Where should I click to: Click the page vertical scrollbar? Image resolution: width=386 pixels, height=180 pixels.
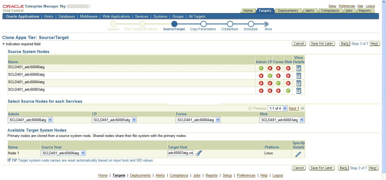point(384,88)
